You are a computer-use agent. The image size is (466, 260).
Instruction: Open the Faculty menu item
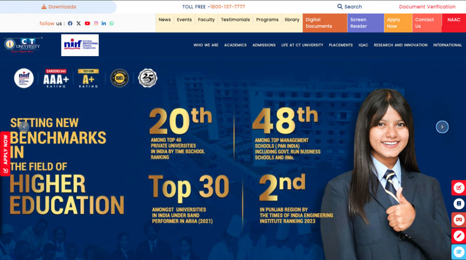pos(206,20)
